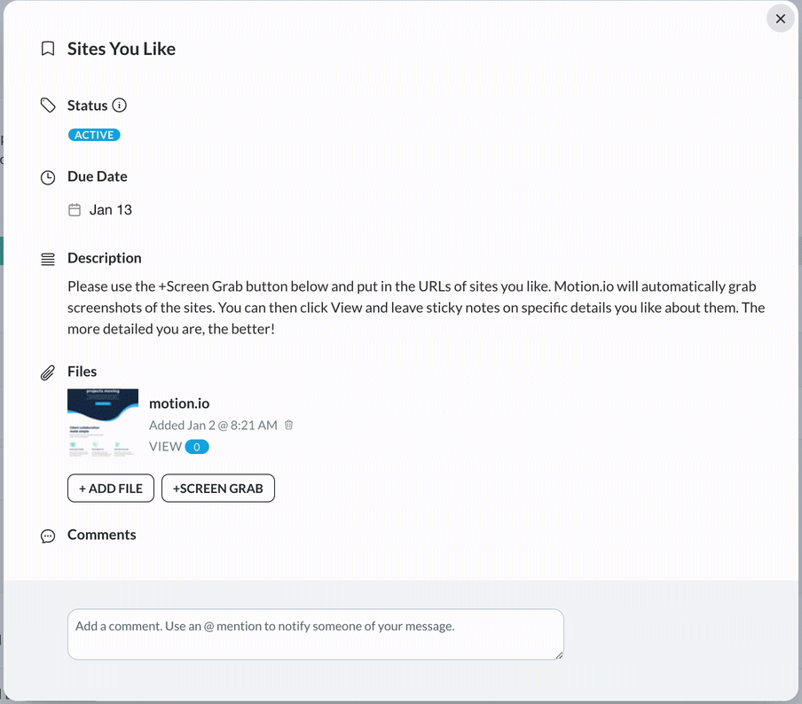
Task: Focus the Add a comment input field
Action: coord(316,635)
